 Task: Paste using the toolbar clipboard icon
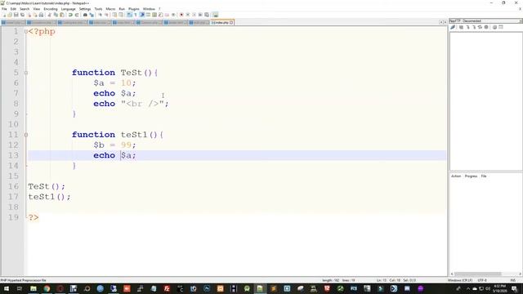62,15
